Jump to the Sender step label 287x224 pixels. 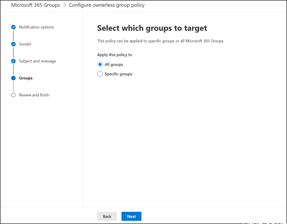coord(25,44)
